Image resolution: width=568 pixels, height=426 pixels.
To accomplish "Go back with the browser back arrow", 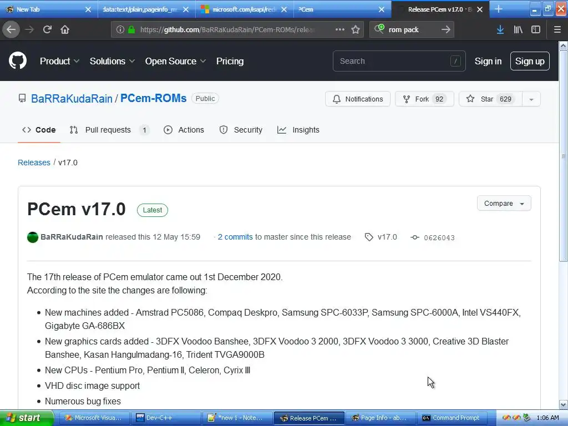I will (11, 29).
